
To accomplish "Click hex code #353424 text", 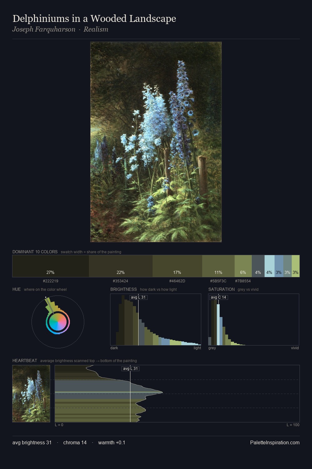I will tap(120, 281).
